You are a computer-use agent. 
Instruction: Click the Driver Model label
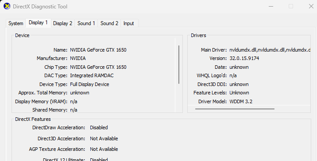[x=213, y=101]
